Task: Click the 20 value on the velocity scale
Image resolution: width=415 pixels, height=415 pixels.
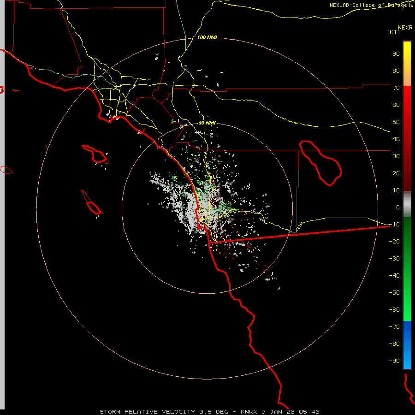Action: pos(396,173)
